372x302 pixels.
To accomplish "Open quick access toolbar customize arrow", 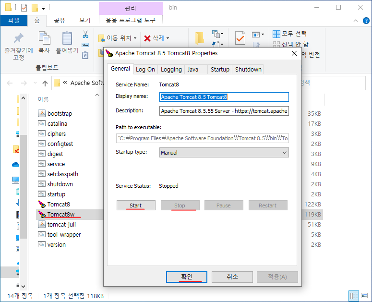I will 43,8.
